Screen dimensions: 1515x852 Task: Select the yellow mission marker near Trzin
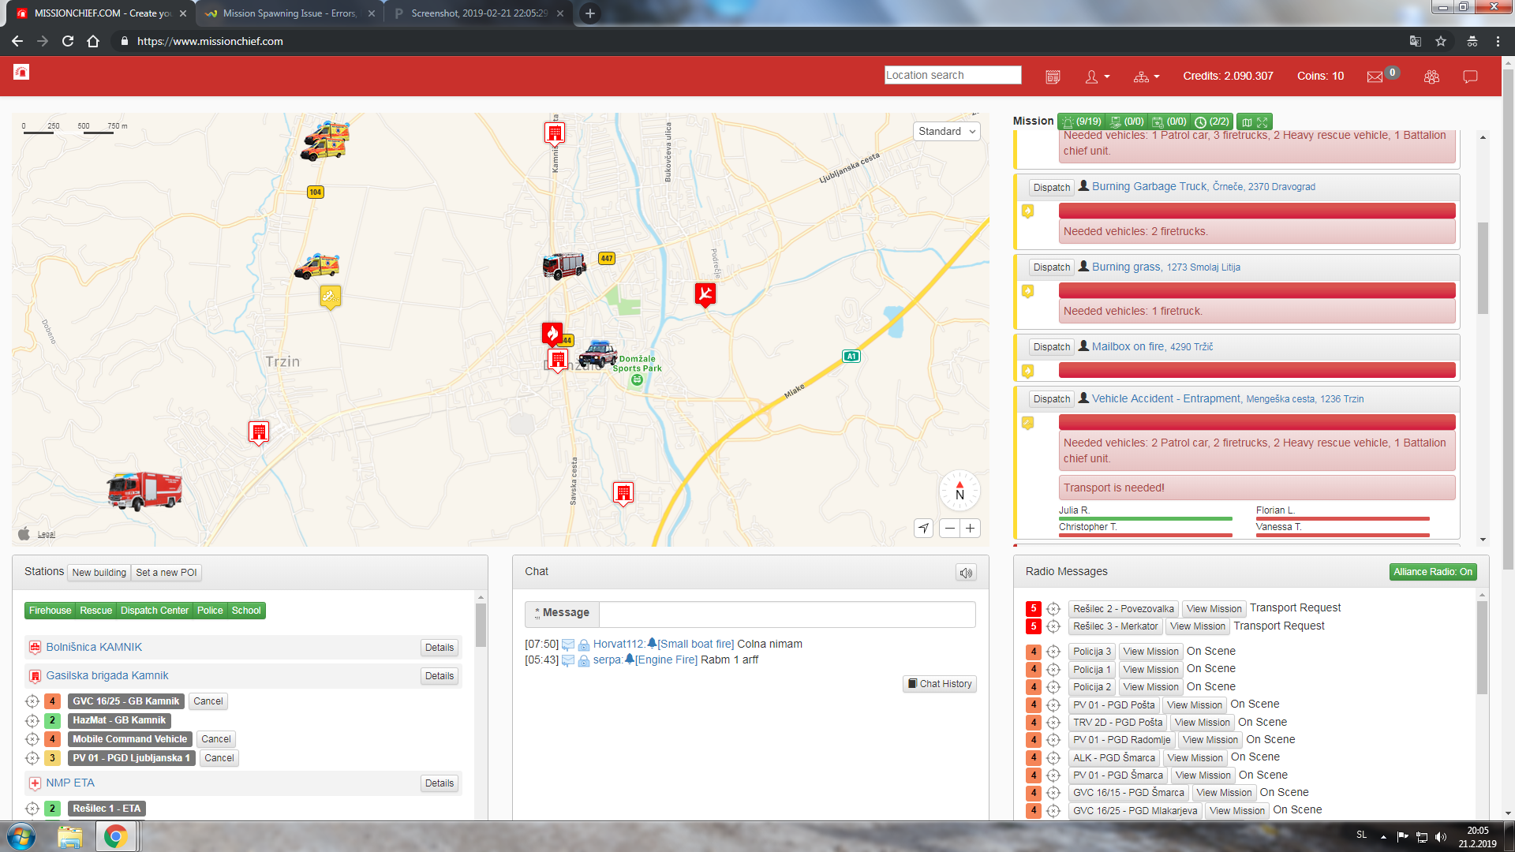coord(331,297)
